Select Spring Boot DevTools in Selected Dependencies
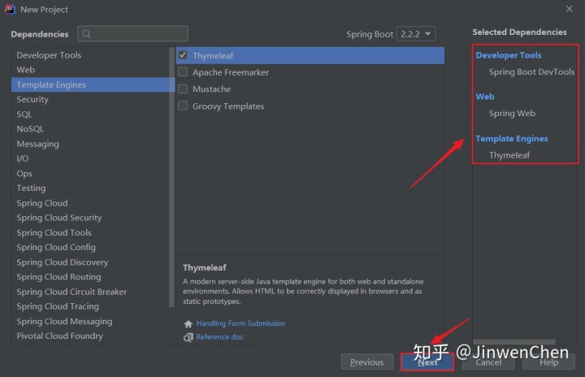 [531, 71]
